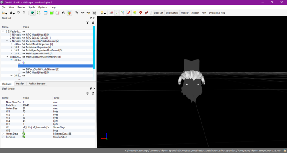Switch to the Archive Browser tab

click(37, 84)
